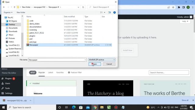Select the psd folder
Screen dimensions: 195x110
point(31,39)
